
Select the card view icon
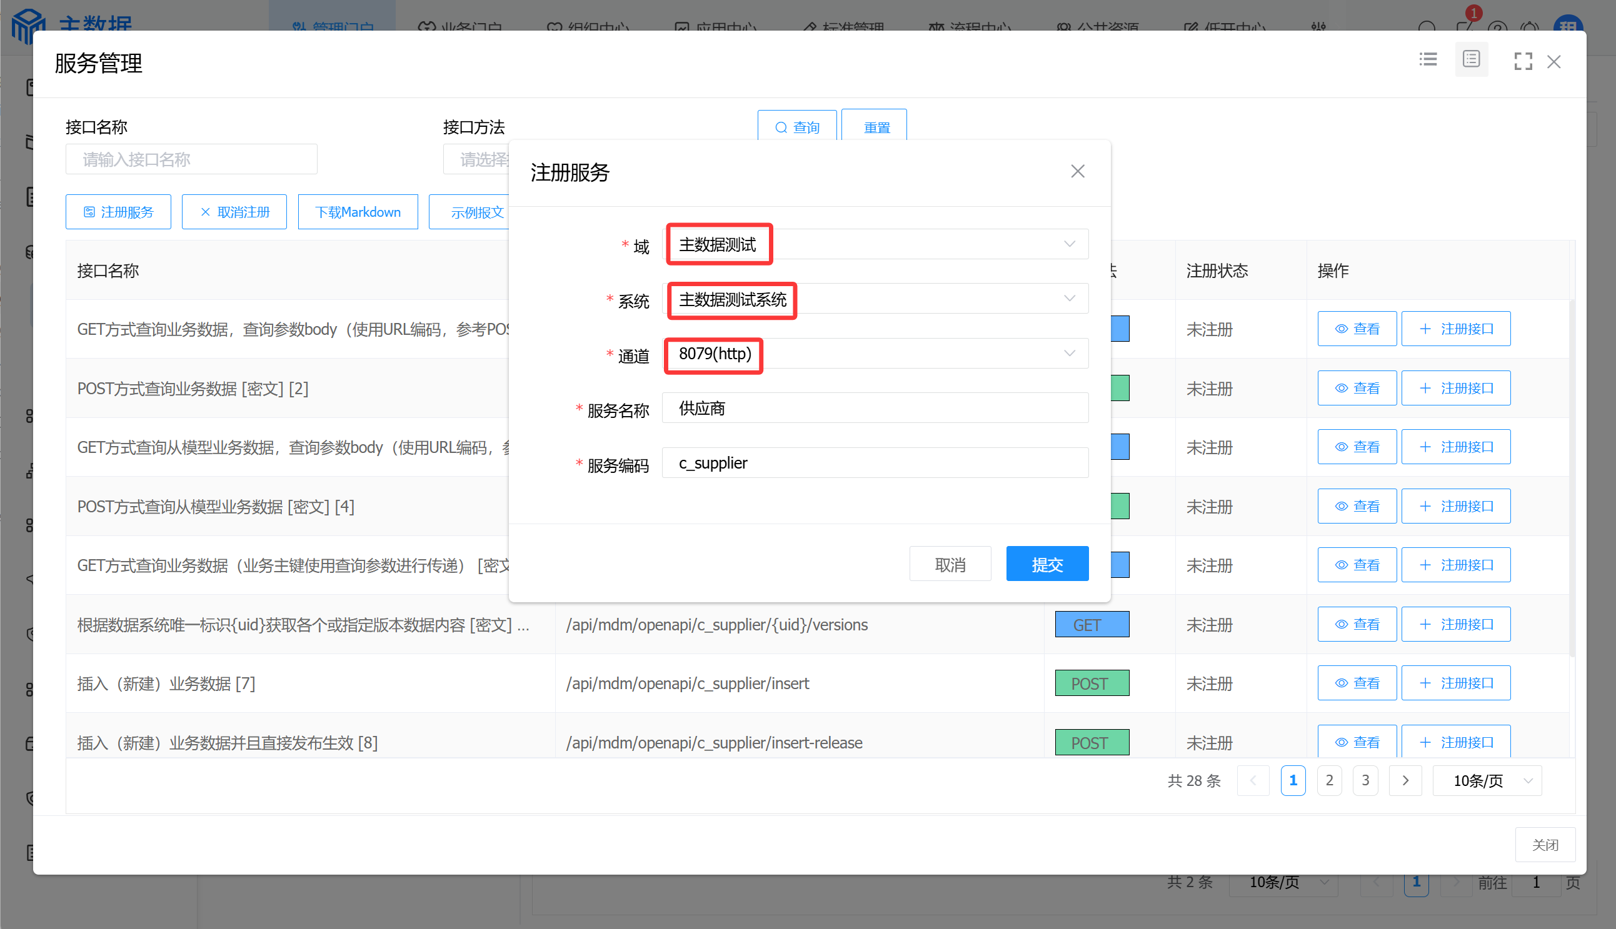pos(1470,60)
